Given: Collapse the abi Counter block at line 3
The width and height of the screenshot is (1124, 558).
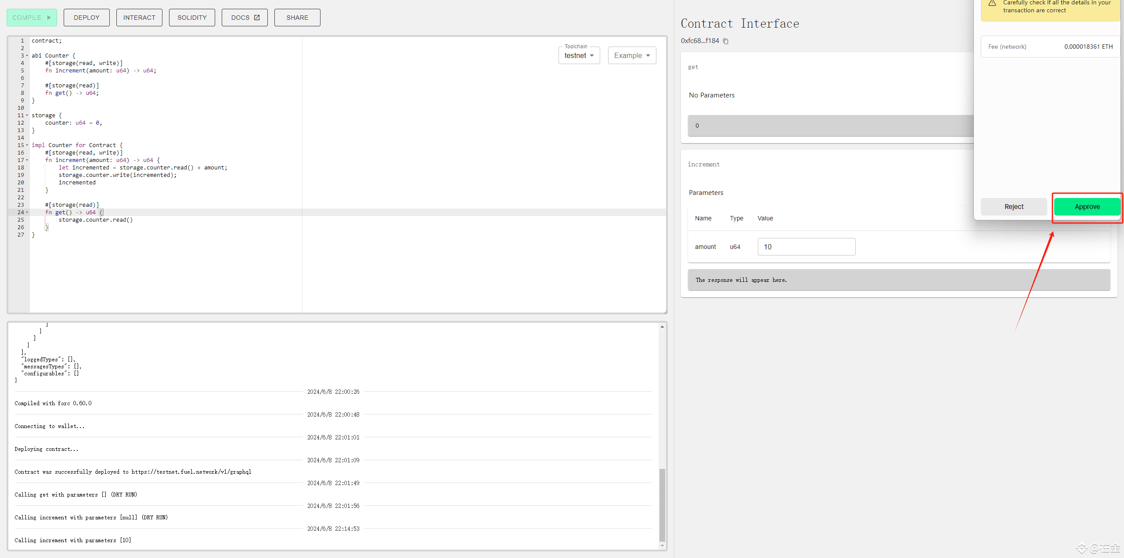Looking at the screenshot, I should [27, 56].
